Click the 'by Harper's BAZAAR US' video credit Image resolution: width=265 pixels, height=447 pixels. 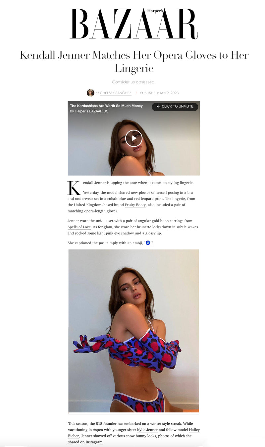[89, 111]
